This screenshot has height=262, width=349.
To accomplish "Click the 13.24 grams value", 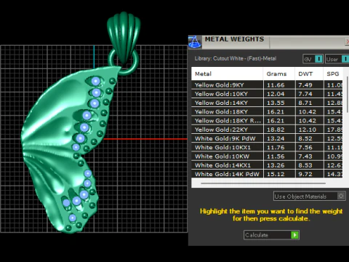I will pos(276,138).
